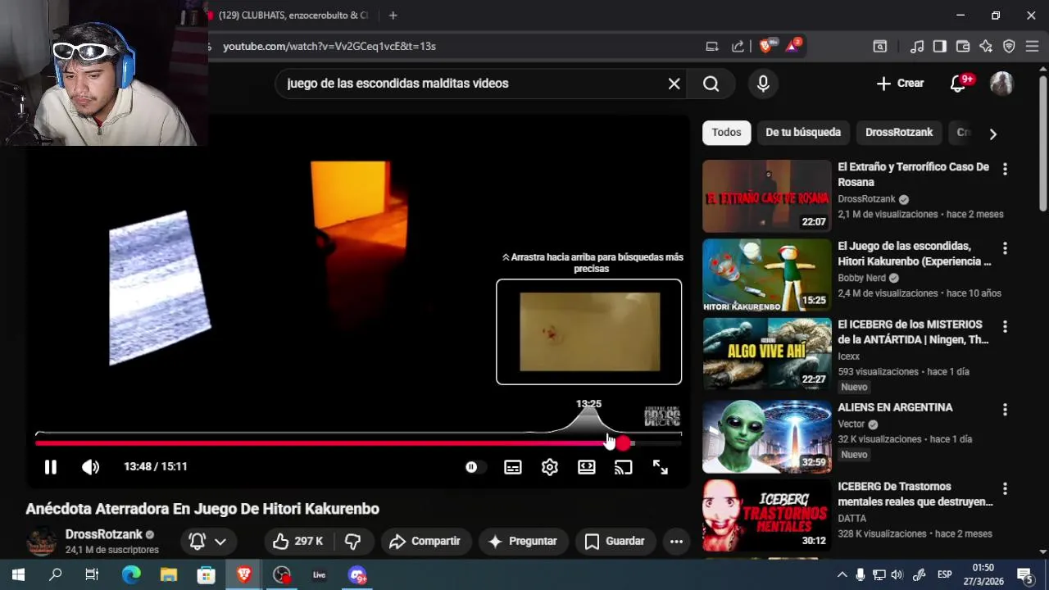The width and height of the screenshot is (1049, 590).
Task: Open YouTube notifications bell
Action: coord(958,84)
